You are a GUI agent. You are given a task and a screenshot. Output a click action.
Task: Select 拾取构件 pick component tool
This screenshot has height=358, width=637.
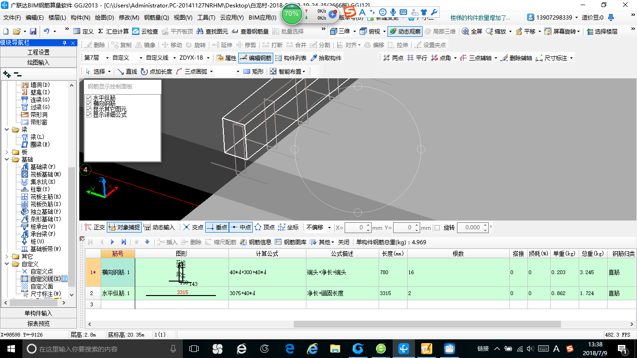[x=325, y=58]
